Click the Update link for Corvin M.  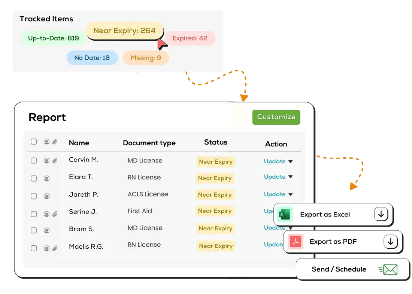click(x=275, y=161)
